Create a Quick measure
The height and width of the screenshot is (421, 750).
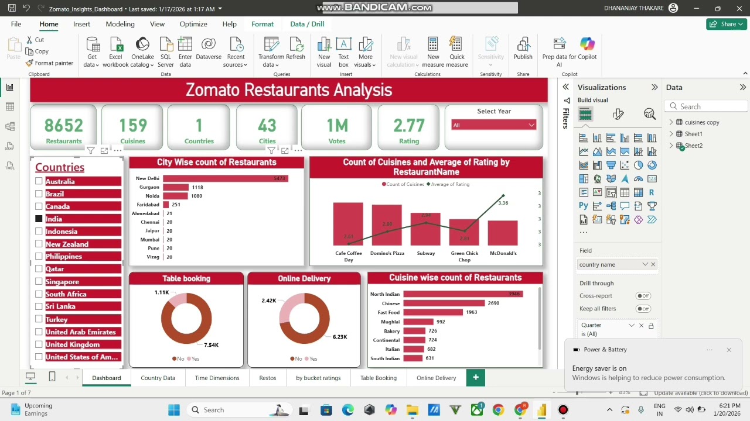point(457,52)
